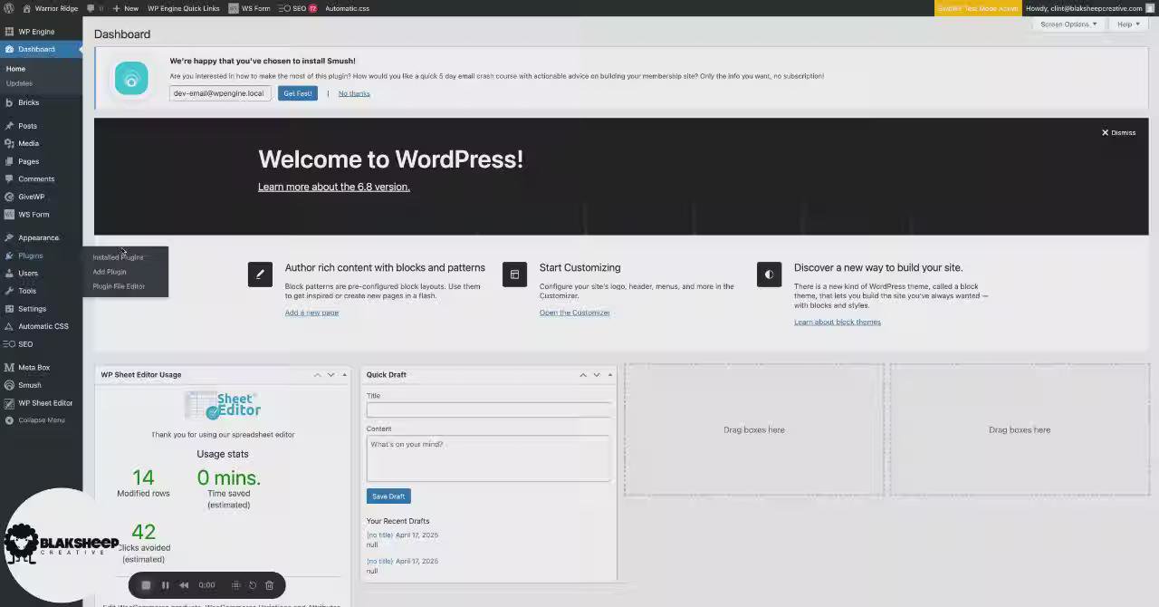1159x607 pixels.
Task: Click the Open the Customizer link
Action: point(575,313)
